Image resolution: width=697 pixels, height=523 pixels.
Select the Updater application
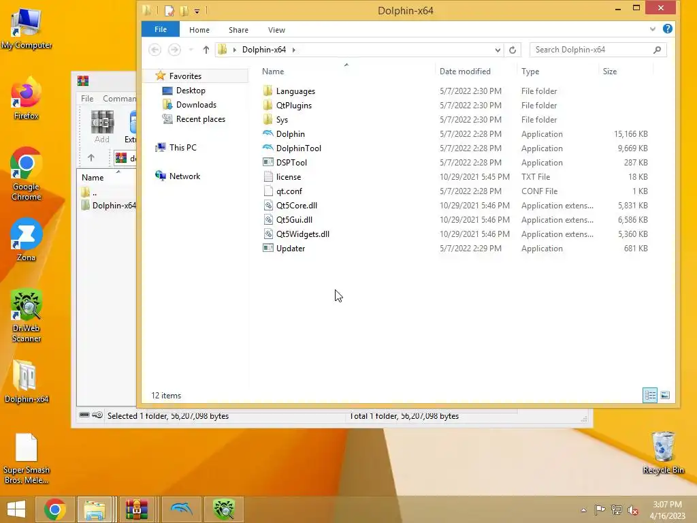tap(290, 248)
